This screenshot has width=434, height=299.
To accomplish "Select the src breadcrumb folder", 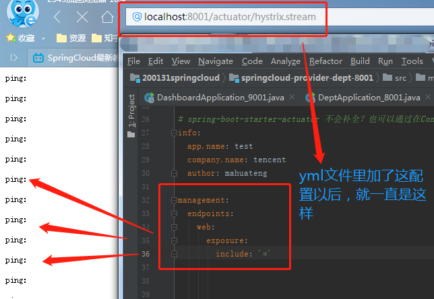I will point(395,78).
